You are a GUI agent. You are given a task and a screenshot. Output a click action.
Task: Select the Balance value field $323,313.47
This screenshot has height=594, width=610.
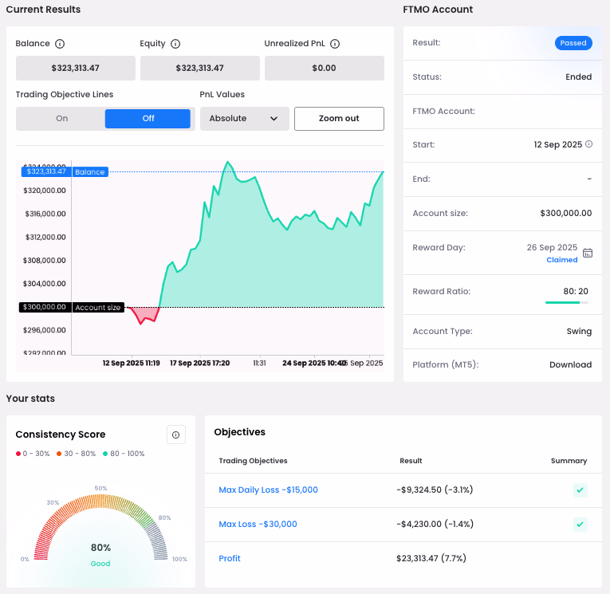tap(76, 68)
